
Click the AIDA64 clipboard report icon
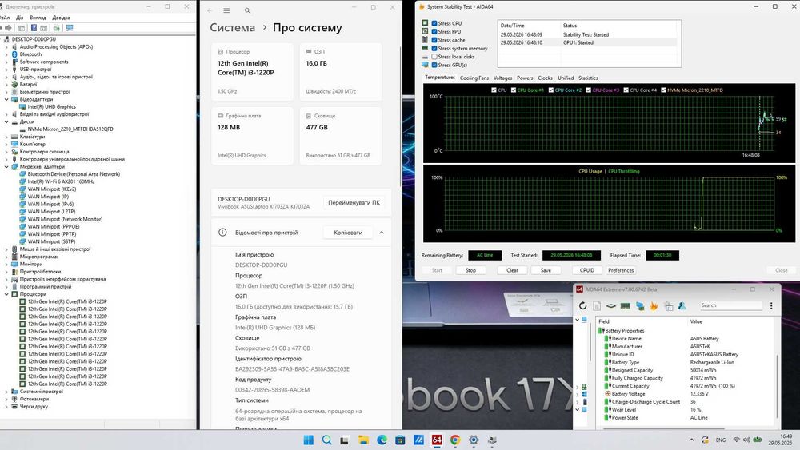pyautogui.click(x=668, y=306)
